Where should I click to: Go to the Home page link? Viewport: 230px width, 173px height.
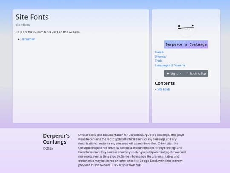(x=159, y=52)
